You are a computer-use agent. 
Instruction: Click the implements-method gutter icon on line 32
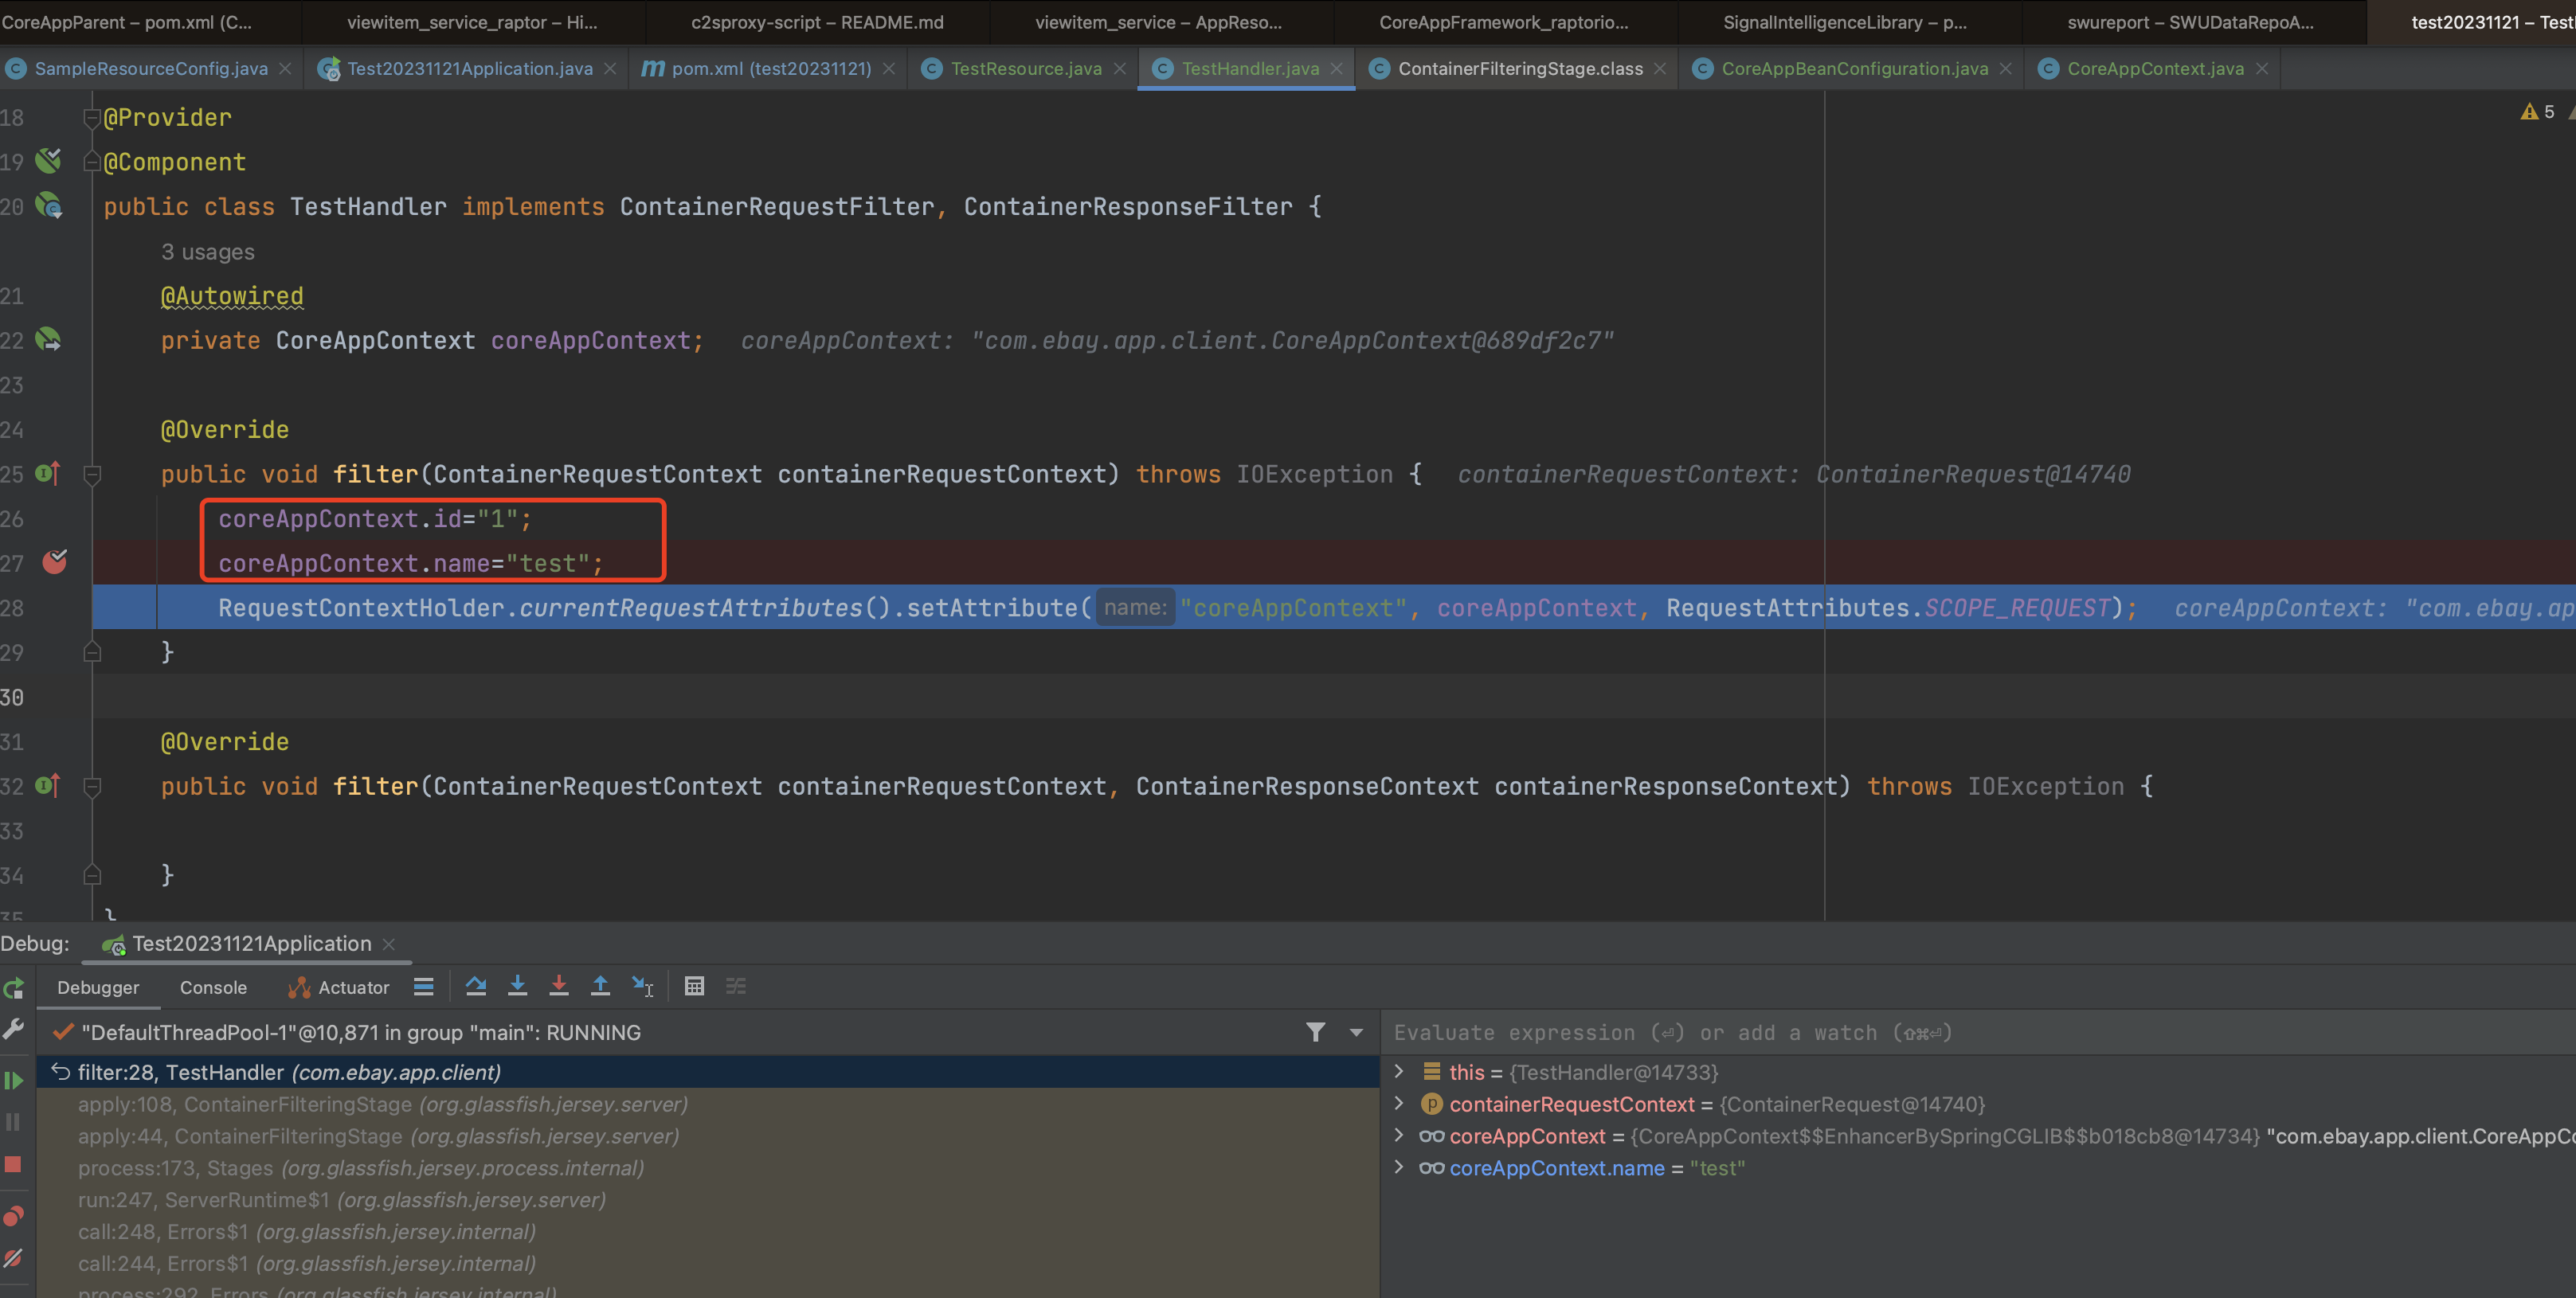(48, 785)
